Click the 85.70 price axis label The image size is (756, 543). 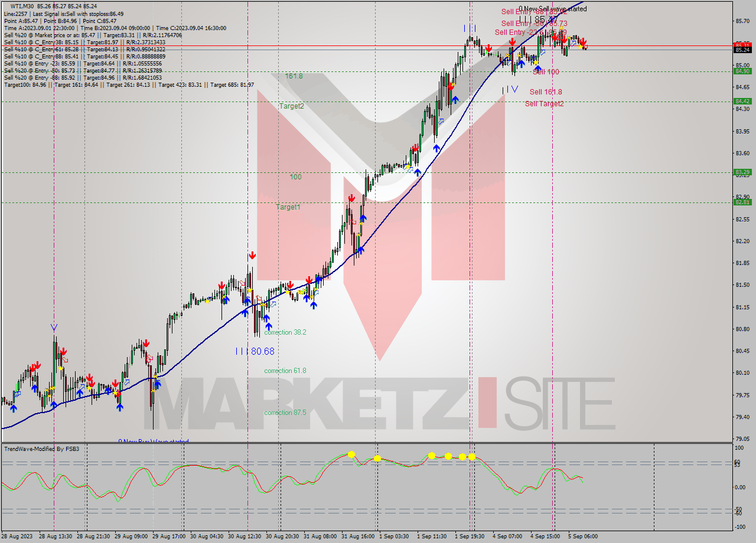coord(742,21)
